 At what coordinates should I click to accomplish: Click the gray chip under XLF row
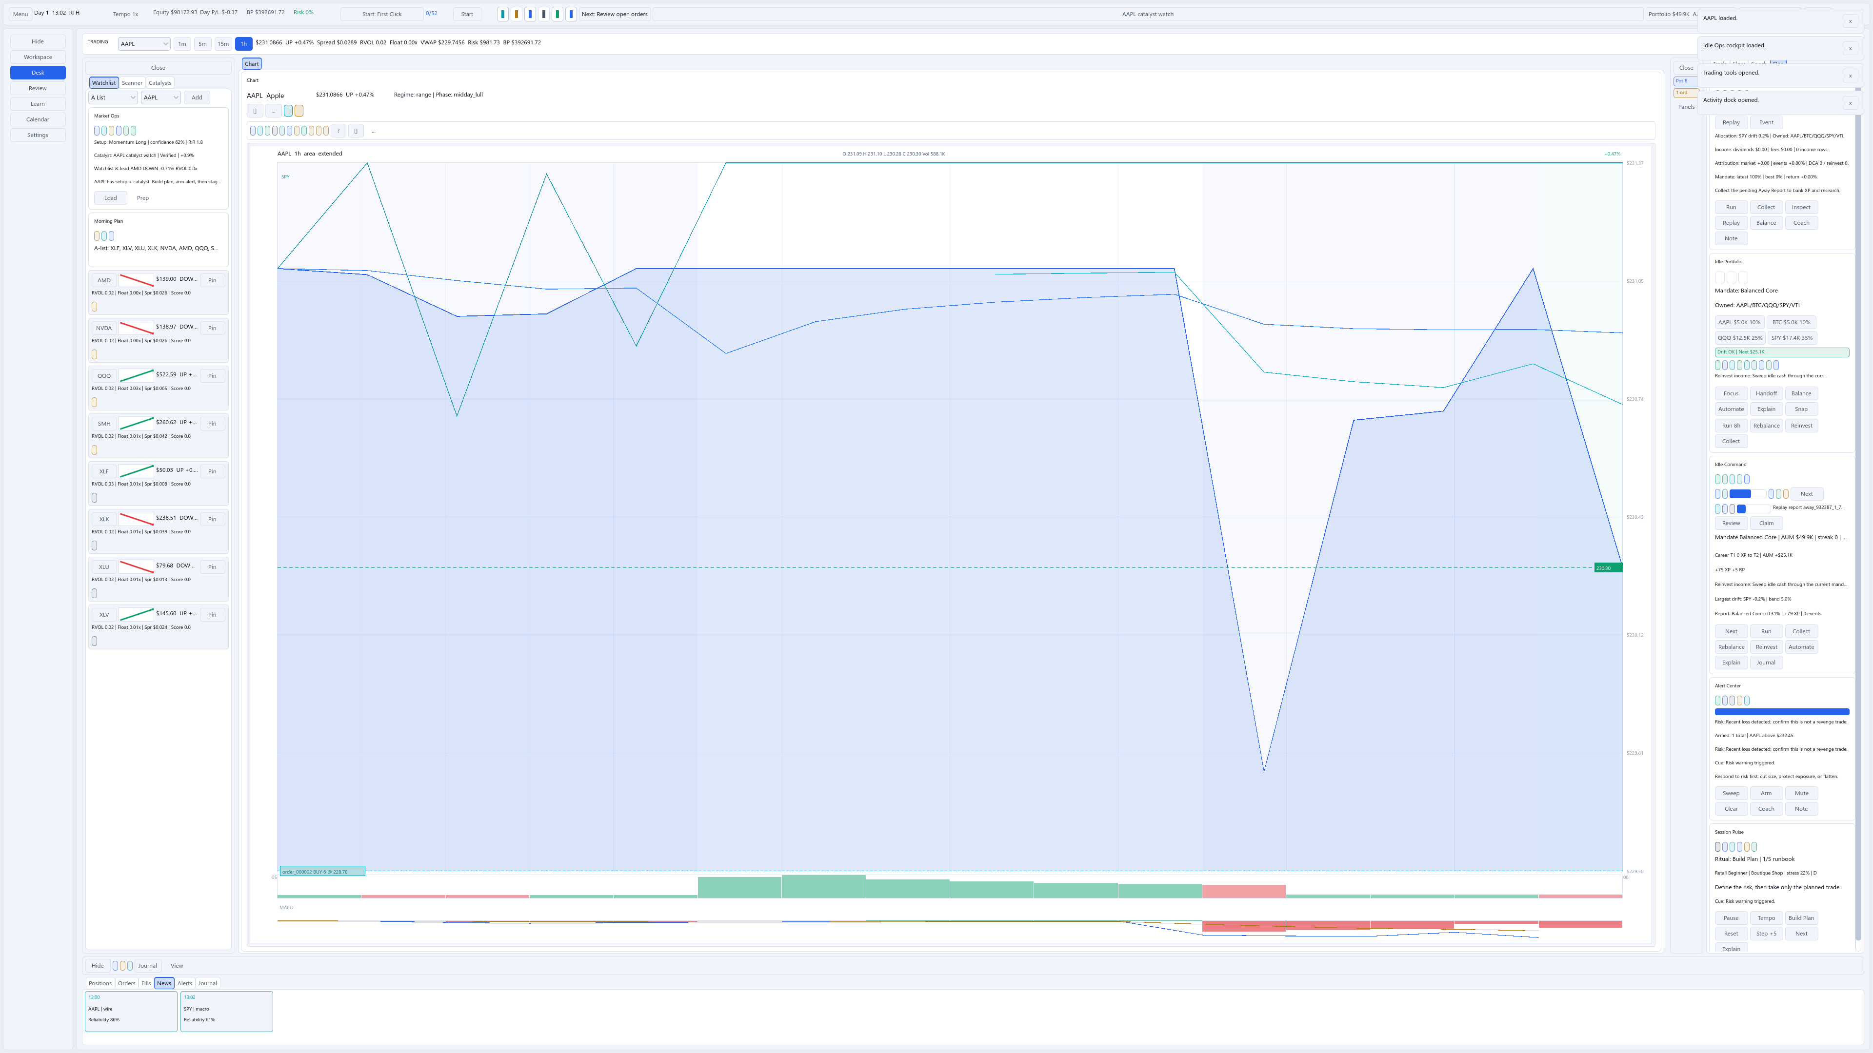(x=95, y=498)
